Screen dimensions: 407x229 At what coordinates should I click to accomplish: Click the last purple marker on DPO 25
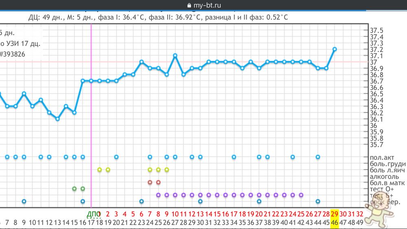point(301,195)
